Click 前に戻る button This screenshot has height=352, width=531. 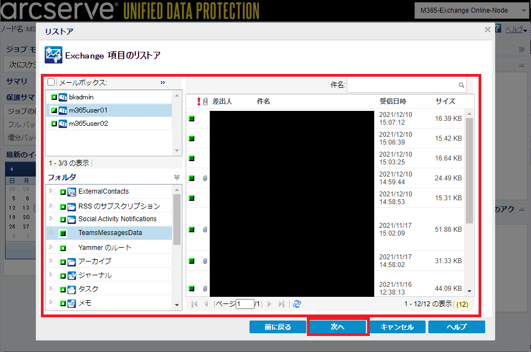click(278, 327)
